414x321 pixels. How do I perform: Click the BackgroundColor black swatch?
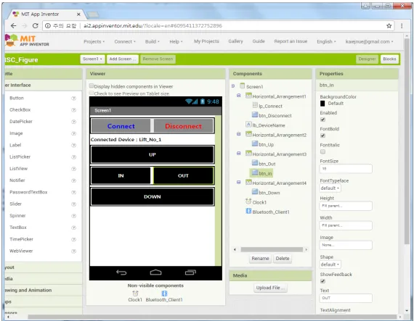click(322, 104)
